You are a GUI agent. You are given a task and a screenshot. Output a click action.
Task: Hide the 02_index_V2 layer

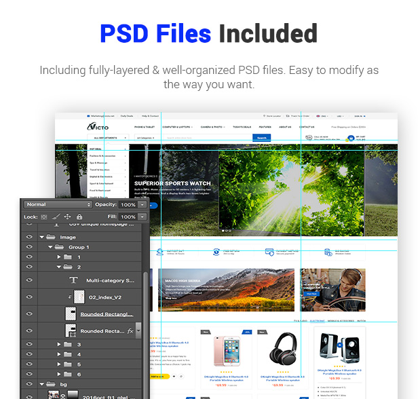pos(29,297)
